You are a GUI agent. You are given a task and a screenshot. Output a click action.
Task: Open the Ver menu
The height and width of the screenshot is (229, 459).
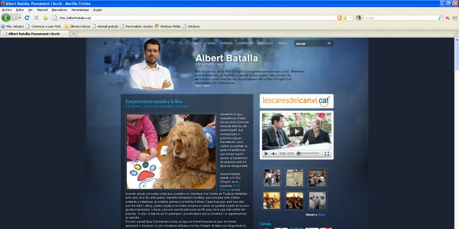[x=30, y=10]
